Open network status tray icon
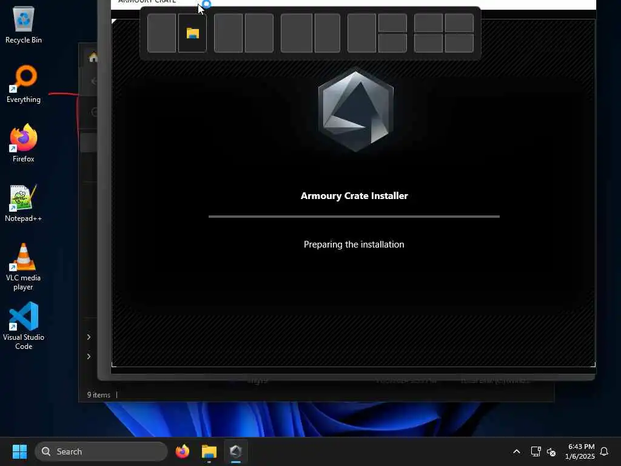The width and height of the screenshot is (621, 466). (x=535, y=451)
